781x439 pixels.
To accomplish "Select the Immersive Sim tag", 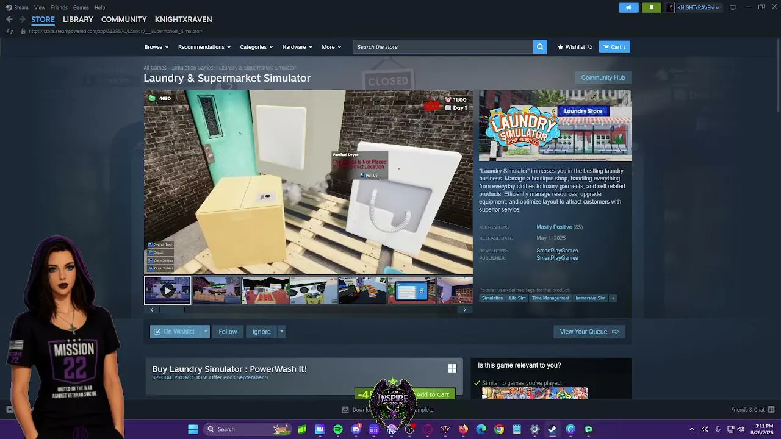I will point(591,298).
